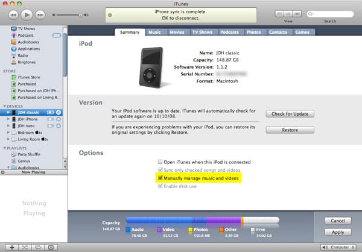This screenshot has width=362, height=252.
Task: Turn on shuffle in bottom bar
Action: (25, 247)
